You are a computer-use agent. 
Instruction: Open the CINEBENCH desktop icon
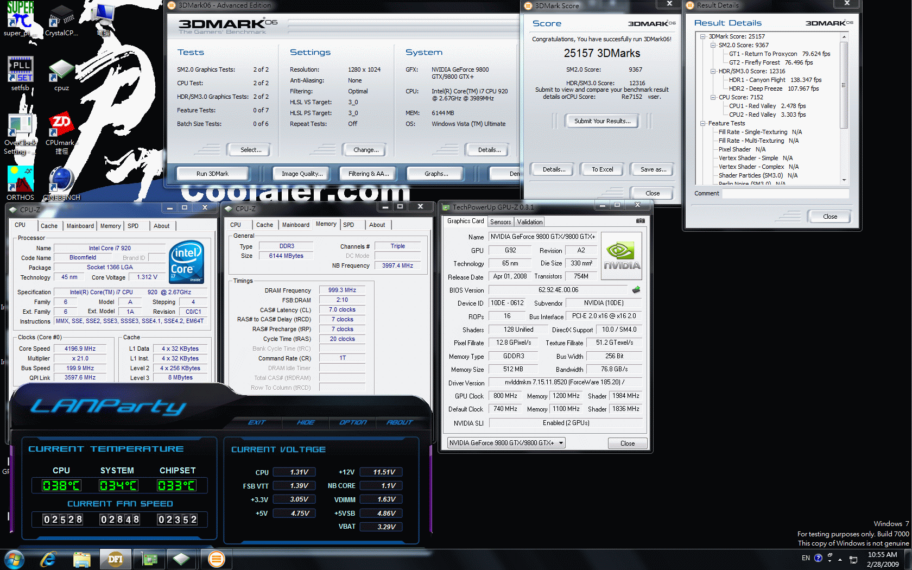tap(61, 184)
